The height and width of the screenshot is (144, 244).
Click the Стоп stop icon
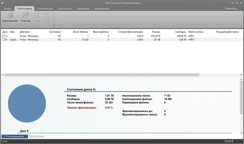(47, 16)
